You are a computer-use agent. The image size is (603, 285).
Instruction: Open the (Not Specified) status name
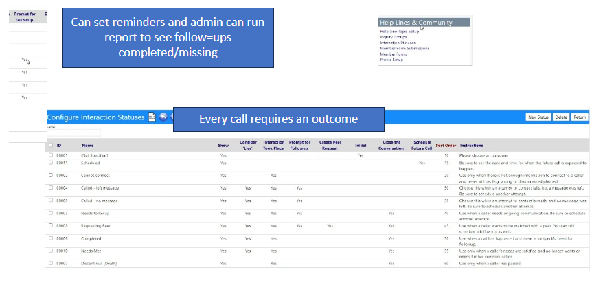(94, 155)
